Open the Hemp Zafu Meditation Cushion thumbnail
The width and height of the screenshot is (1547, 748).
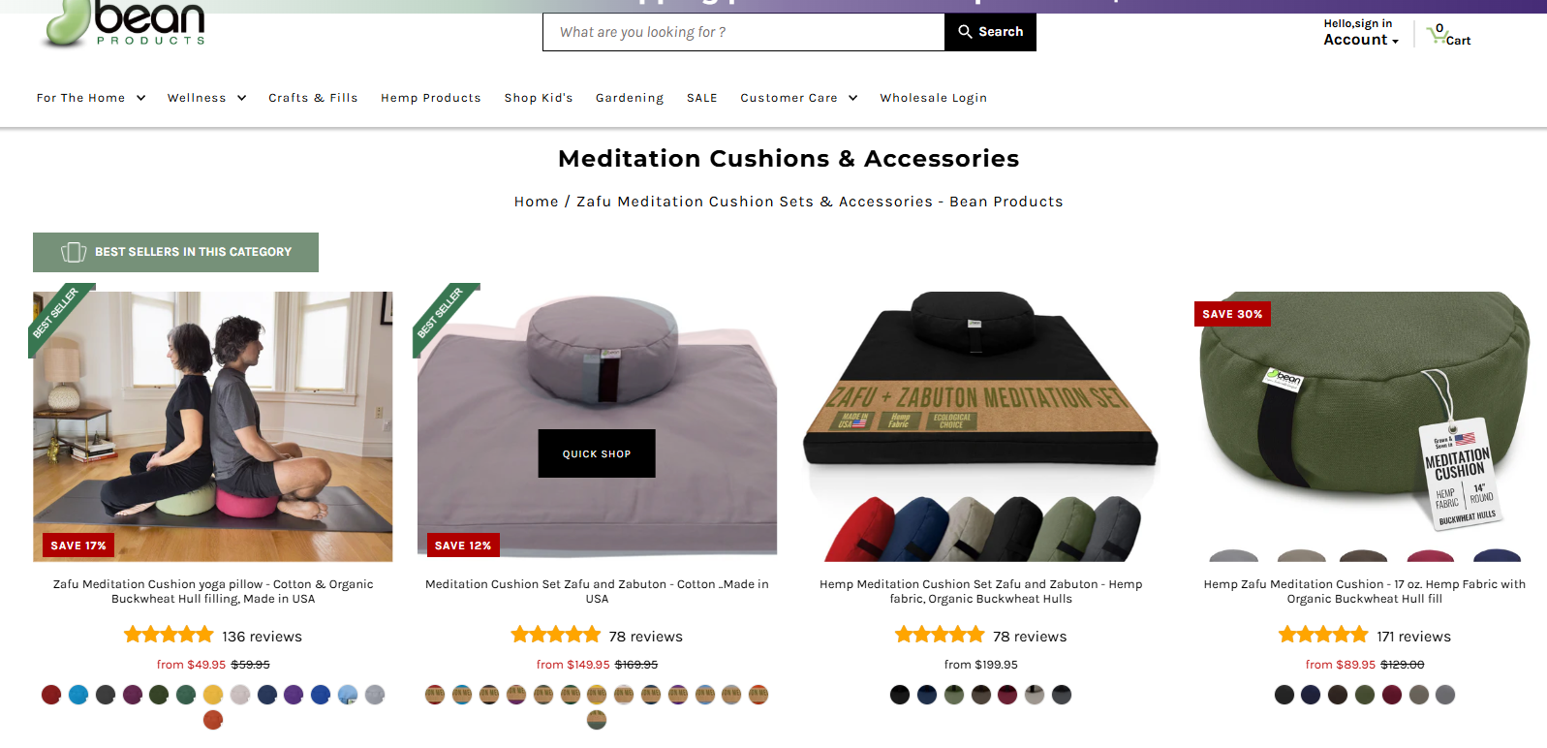(x=1365, y=426)
